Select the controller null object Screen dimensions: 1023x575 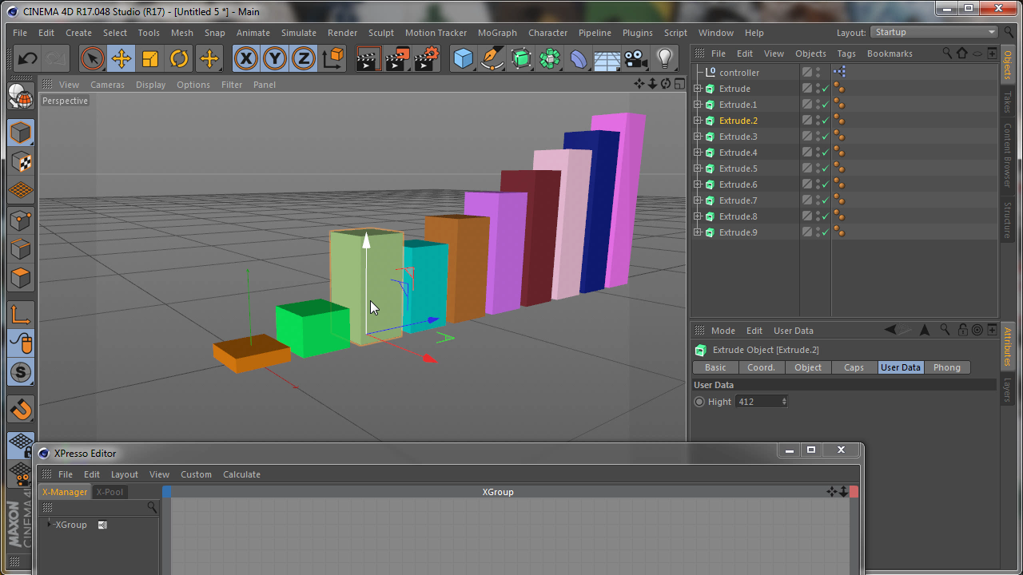tap(739, 73)
